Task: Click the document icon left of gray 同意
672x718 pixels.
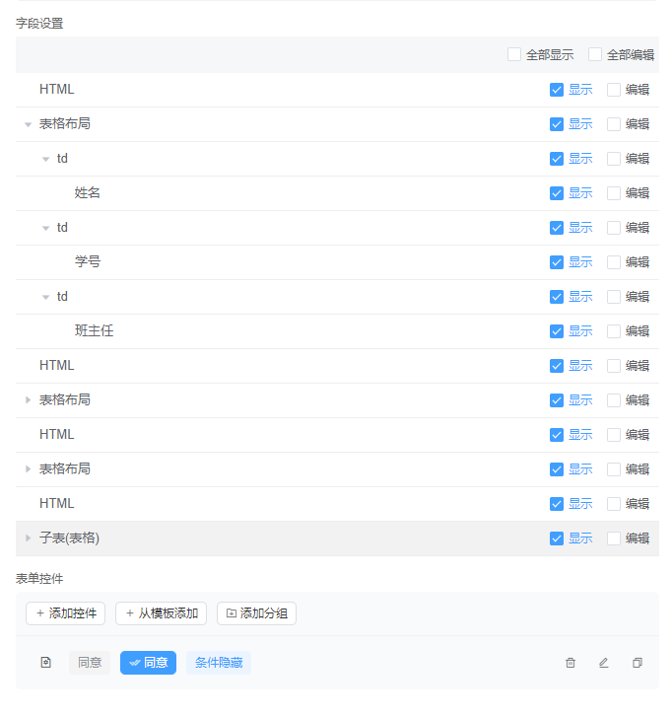Action: coord(45,662)
